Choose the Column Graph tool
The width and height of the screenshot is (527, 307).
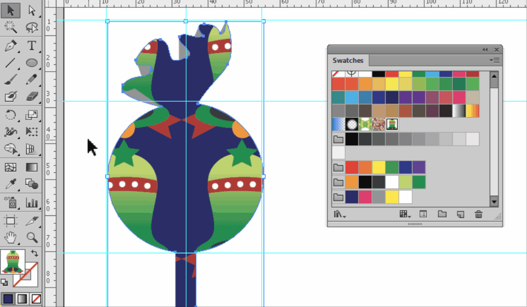pyautogui.click(x=32, y=202)
